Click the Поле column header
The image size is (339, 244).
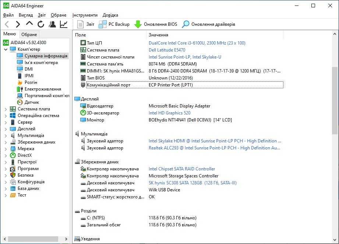pyautogui.click(x=110, y=35)
